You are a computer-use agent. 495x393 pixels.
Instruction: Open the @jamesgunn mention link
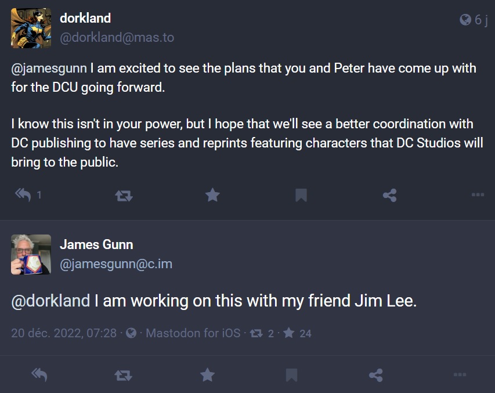[x=49, y=68]
